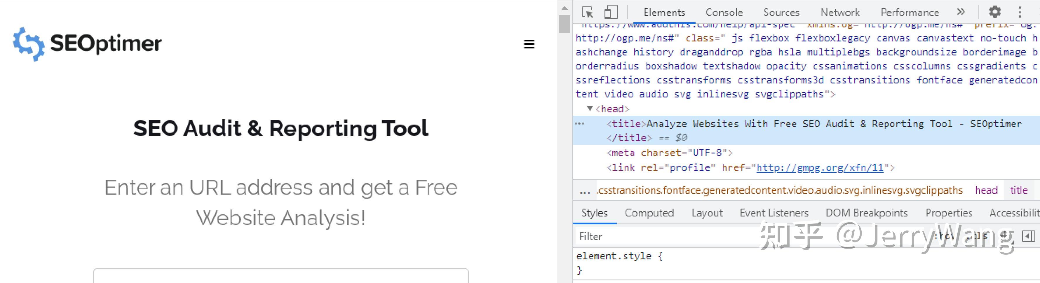Click the 'SEO Audit & Reporting Tool' heading

click(x=281, y=129)
